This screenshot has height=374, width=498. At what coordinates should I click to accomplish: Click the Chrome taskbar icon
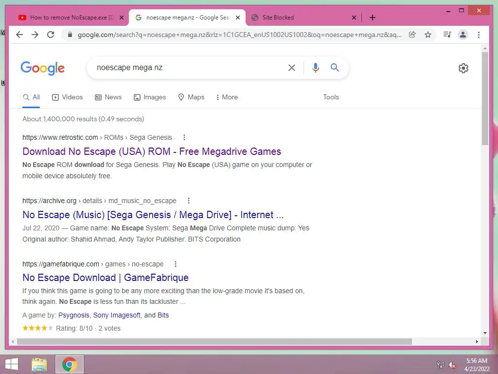(70, 364)
